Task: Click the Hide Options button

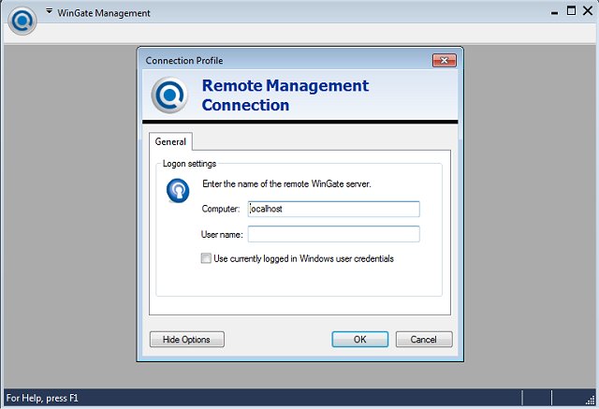Action: pos(187,340)
